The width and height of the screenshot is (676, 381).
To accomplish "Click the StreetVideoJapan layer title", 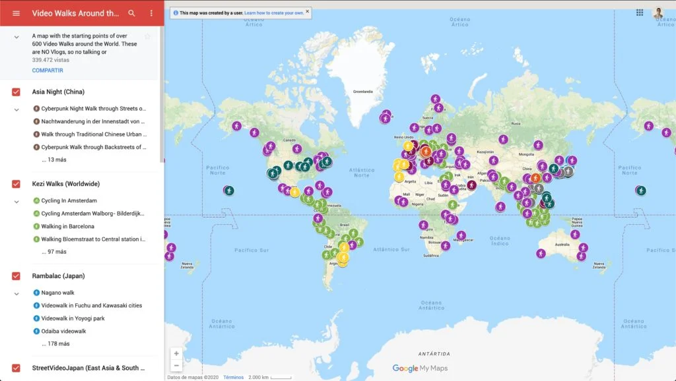I will 88,368.
